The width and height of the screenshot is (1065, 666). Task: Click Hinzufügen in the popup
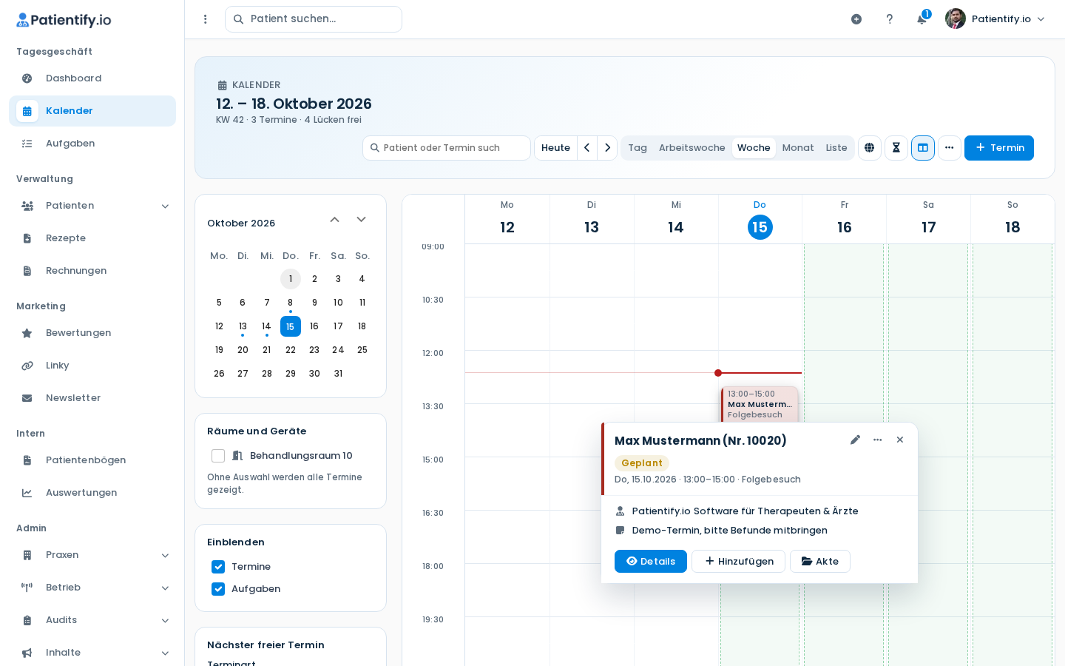point(738,562)
